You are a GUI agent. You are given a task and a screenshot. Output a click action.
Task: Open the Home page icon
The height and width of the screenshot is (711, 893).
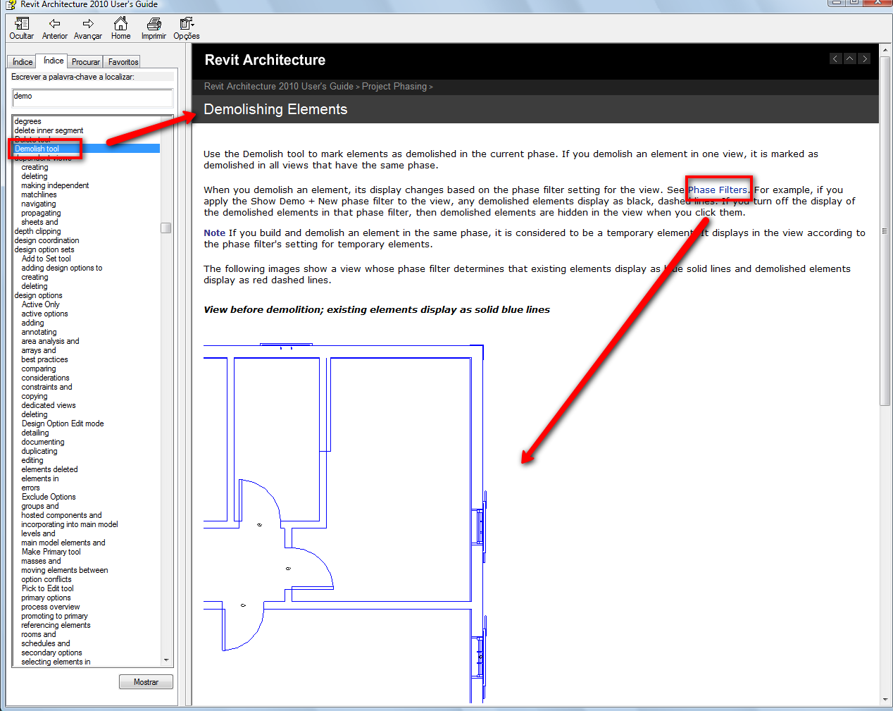(x=120, y=28)
